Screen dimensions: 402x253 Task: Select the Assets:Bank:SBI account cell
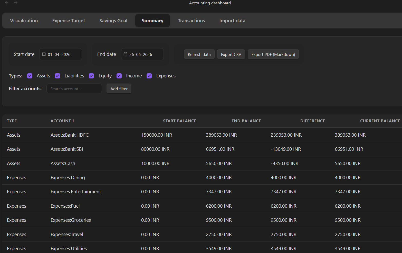(67, 149)
